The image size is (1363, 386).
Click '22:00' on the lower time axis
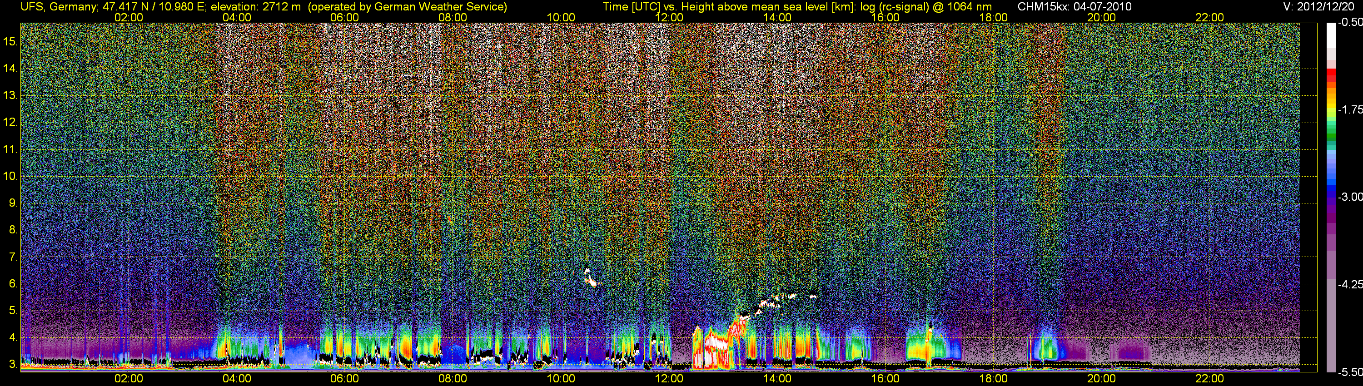pyautogui.click(x=1209, y=379)
